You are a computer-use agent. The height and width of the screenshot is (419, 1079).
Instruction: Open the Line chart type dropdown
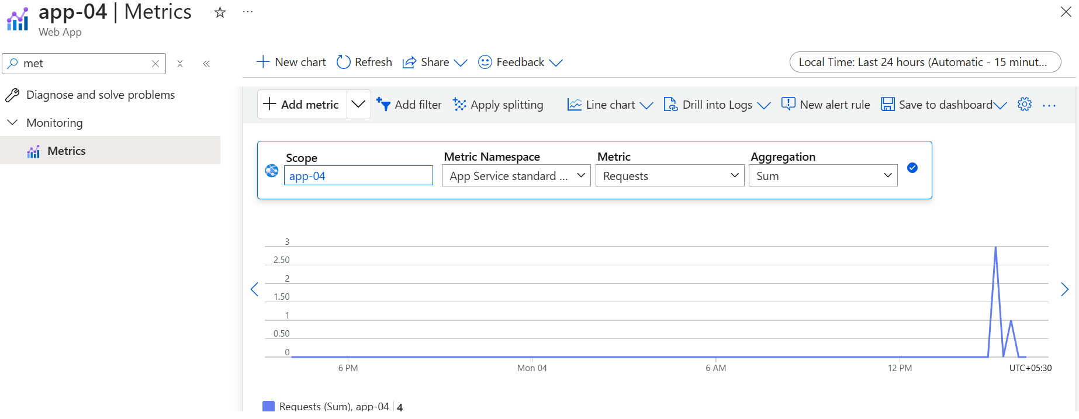point(610,105)
